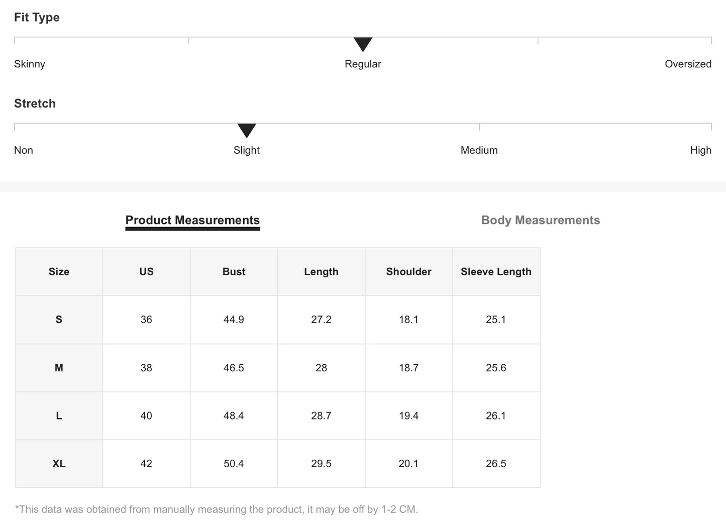
Task: Click the Regular fit label
Action: click(363, 64)
